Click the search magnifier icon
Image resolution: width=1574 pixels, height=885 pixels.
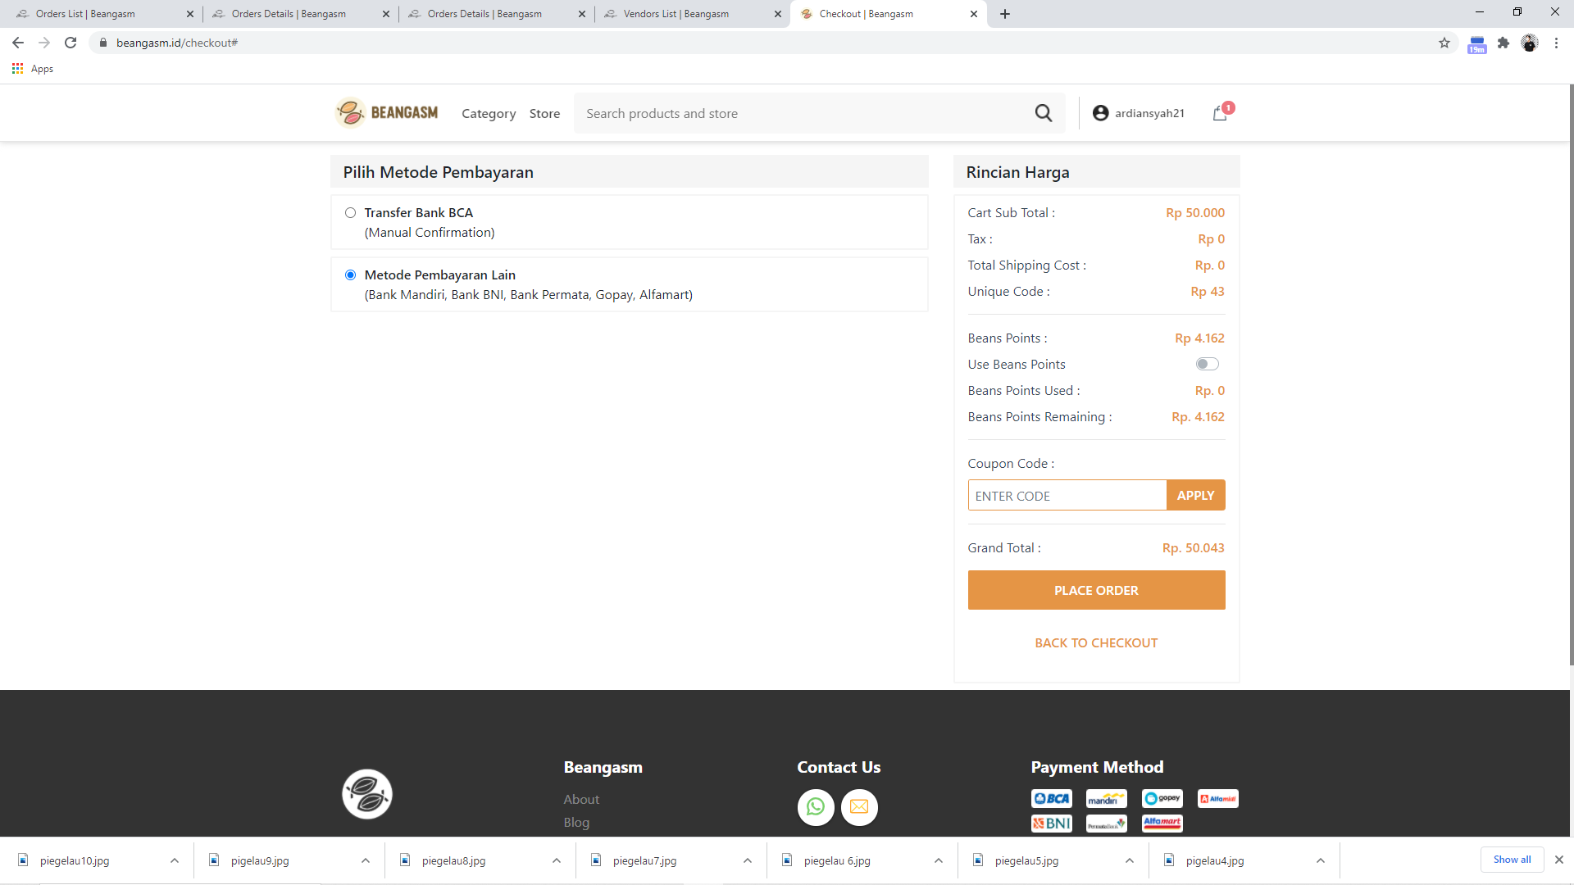tap(1044, 112)
